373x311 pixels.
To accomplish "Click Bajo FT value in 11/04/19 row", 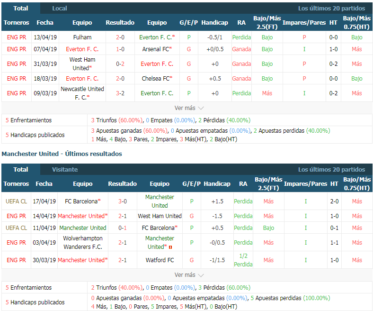I will pyautogui.click(x=268, y=228).
